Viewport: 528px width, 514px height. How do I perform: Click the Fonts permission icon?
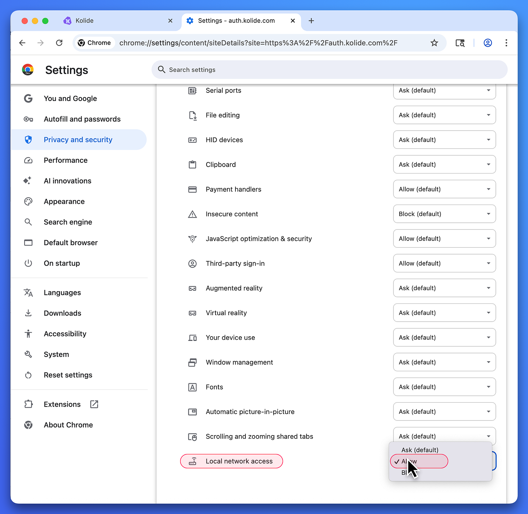pos(193,387)
